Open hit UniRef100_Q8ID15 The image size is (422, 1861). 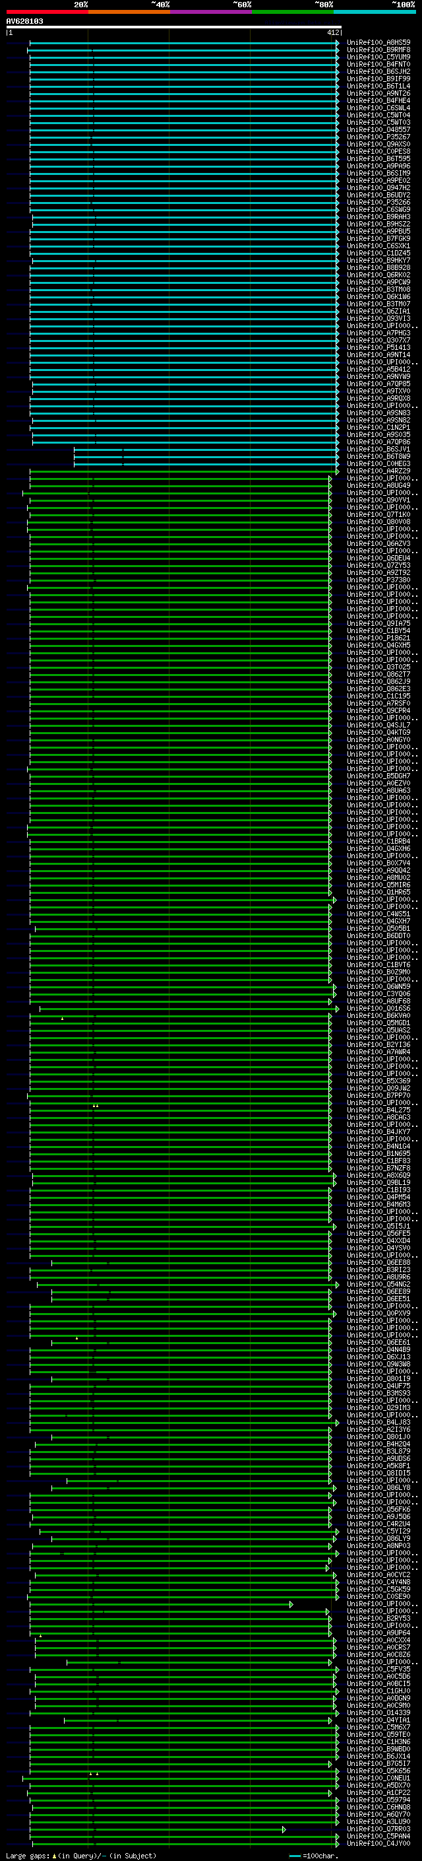coord(378,1473)
